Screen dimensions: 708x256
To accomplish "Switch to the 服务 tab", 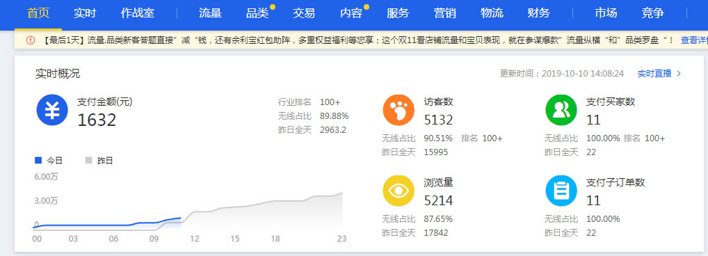I will [398, 13].
